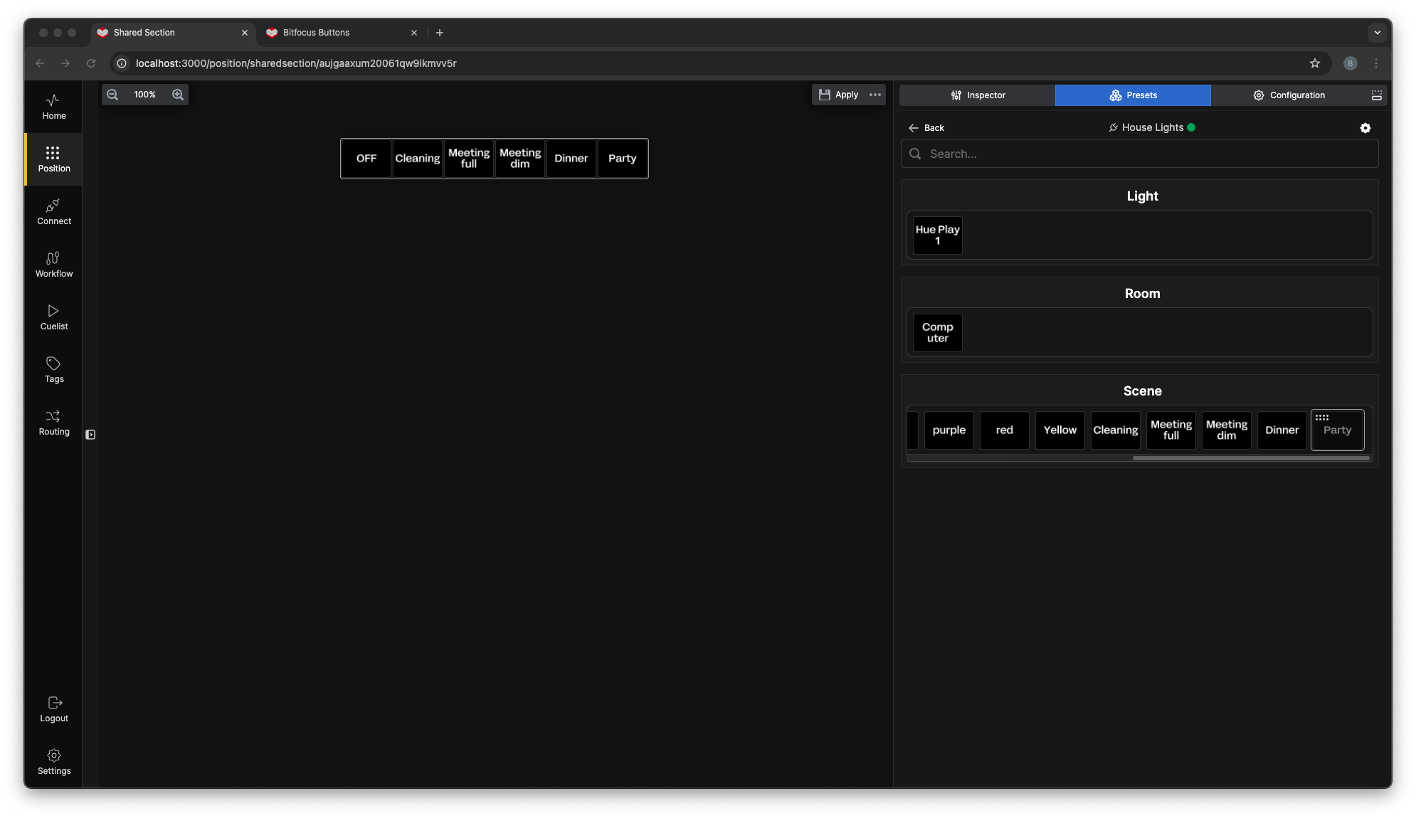Viewport: 1416px width, 818px height.
Task: Go Back in the presets panel
Action: point(926,128)
